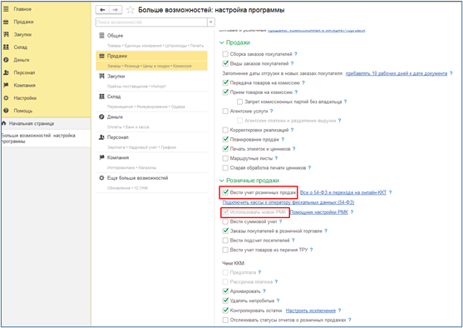Click the home icon of Начальная страница
Screen dimensions: 463x328
pyautogui.click(x=4, y=123)
